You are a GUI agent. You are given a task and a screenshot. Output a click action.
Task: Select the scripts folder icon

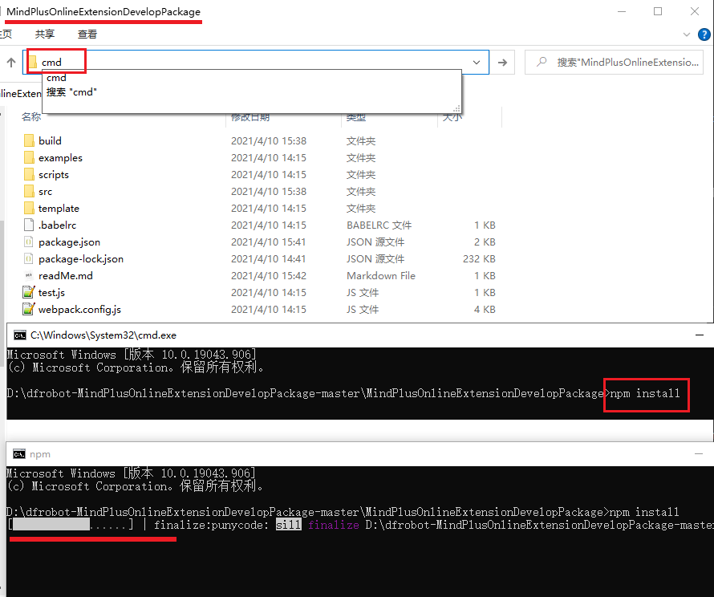tap(29, 174)
